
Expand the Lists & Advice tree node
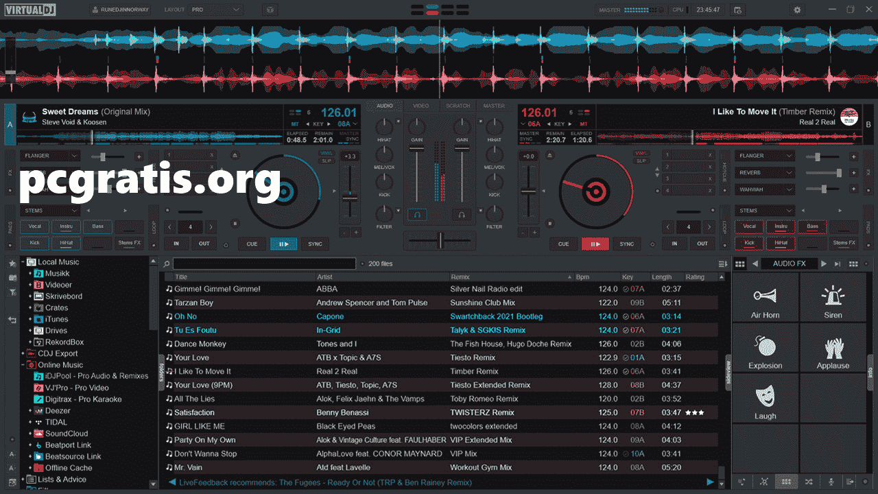click(x=23, y=479)
